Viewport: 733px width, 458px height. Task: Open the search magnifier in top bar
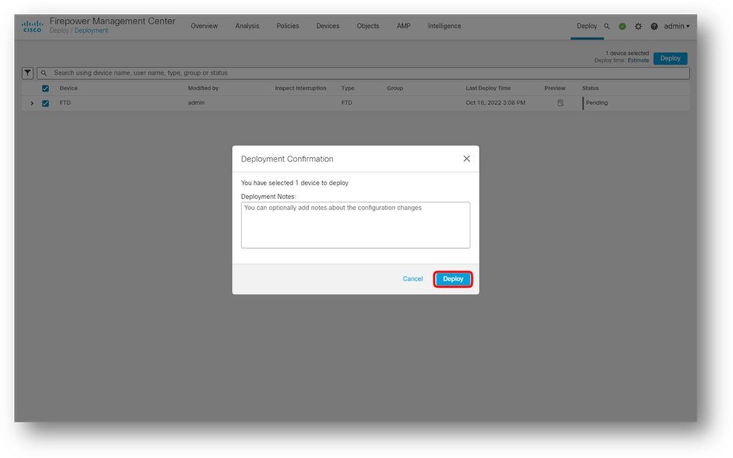click(x=607, y=26)
